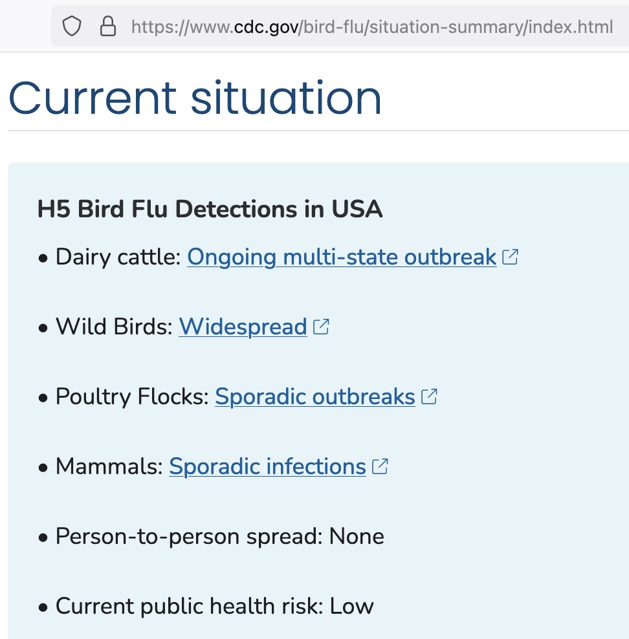Click the external-link icon next to "Sporadic outbreaks"
Screen dimensions: 629x639
click(x=429, y=396)
